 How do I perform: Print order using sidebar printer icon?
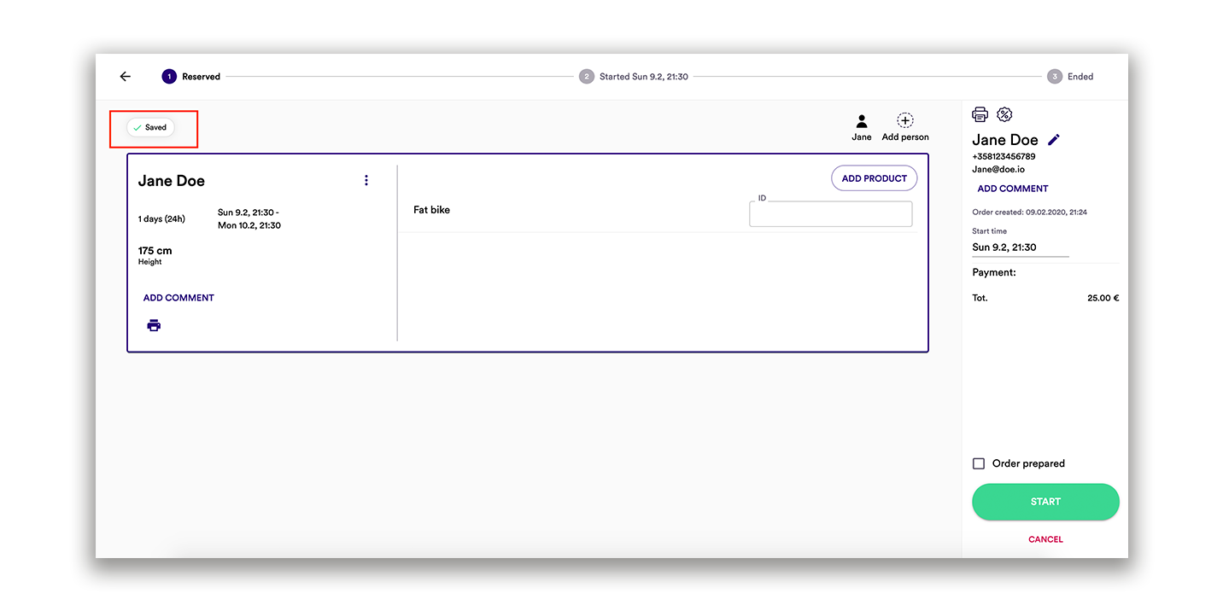[980, 114]
